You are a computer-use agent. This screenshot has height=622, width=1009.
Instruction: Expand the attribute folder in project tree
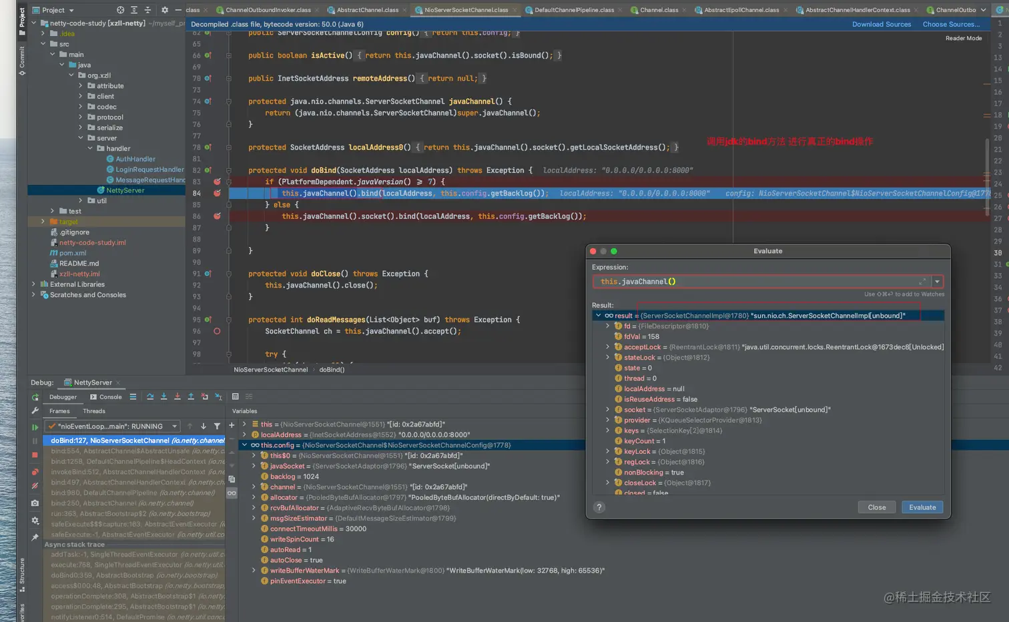tap(81, 86)
